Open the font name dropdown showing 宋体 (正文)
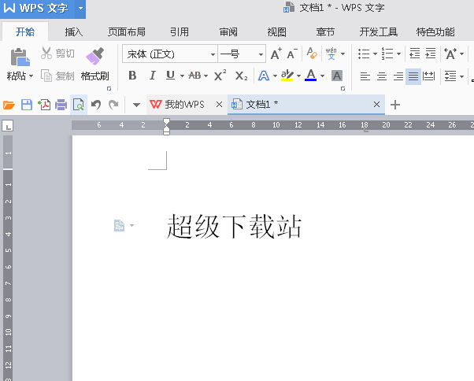 (213, 54)
